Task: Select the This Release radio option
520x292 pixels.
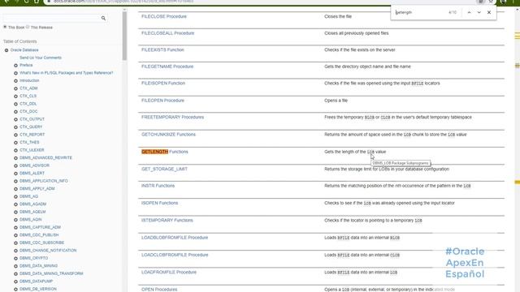Action: coord(28,27)
